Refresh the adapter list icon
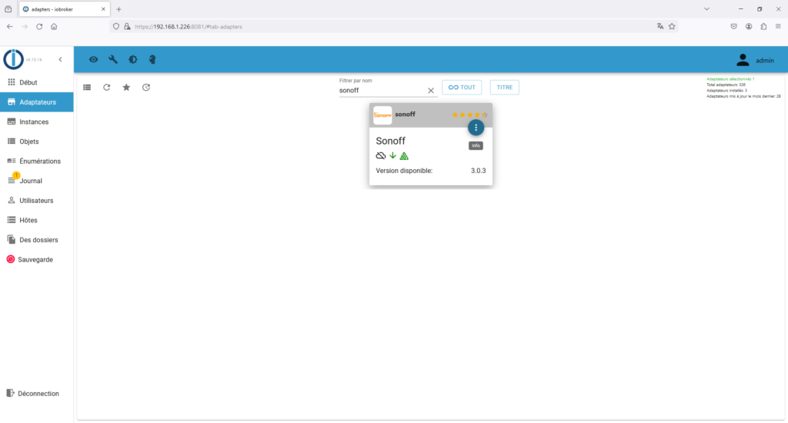Viewport: 788px width, 423px height. (106, 88)
